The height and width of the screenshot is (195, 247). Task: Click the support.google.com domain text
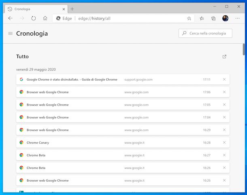pyautogui.click(x=138, y=79)
